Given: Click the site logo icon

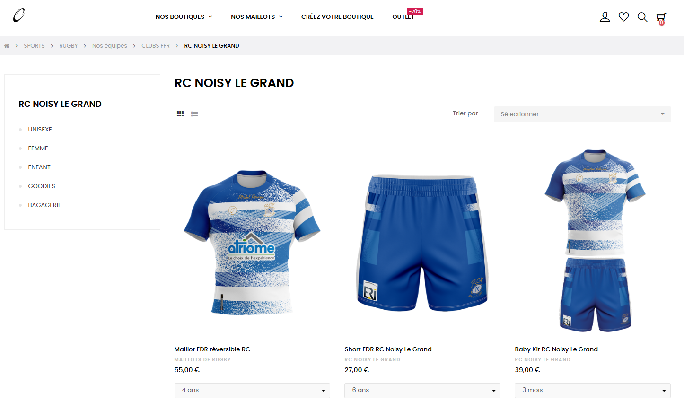Looking at the screenshot, I should coord(19,16).
